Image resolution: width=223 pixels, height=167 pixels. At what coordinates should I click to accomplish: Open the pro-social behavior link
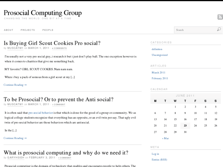point(41,113)
